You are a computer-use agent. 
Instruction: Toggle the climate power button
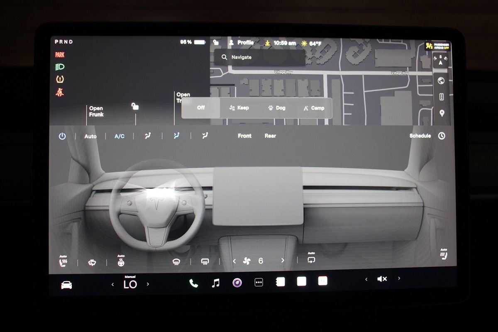[62, 136]
